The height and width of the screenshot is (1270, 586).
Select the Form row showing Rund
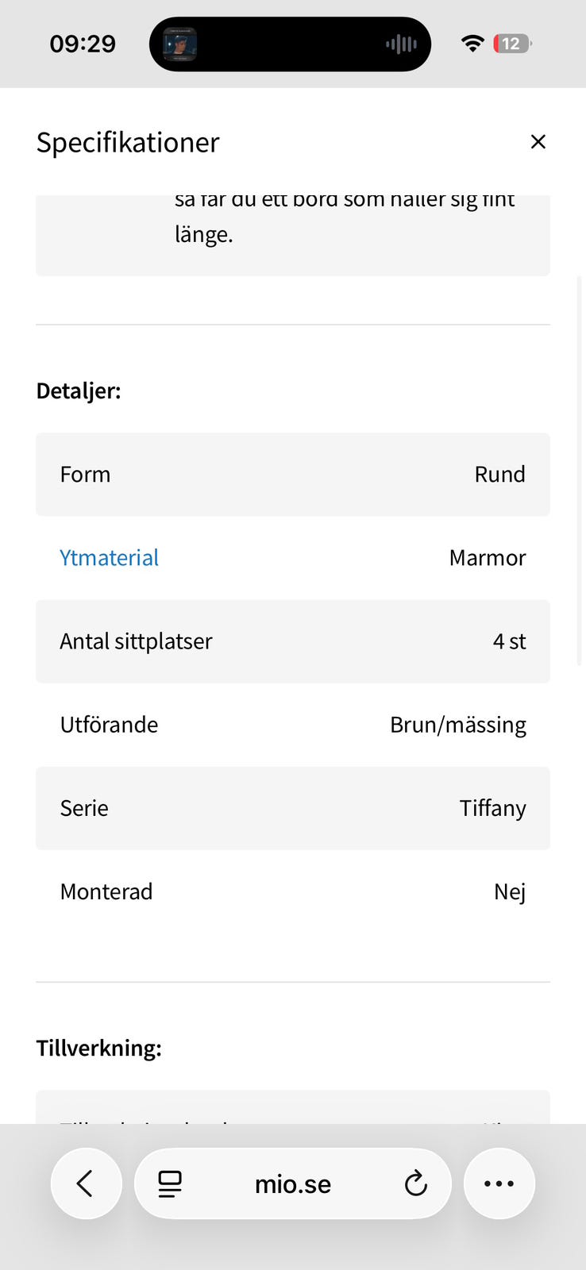click(x=292, y=475)
